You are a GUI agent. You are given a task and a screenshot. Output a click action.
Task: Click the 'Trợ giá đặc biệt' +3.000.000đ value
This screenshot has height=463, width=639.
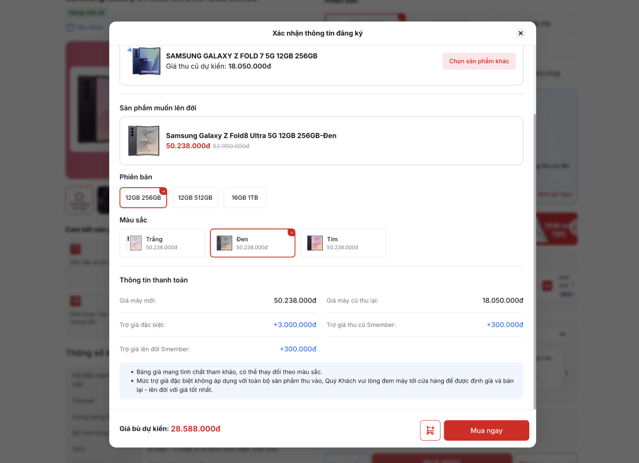click(x=295, y=325)
